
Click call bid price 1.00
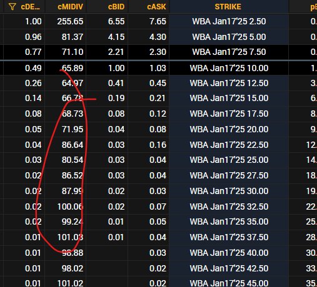pyautogui.click(x=116, y=68)
